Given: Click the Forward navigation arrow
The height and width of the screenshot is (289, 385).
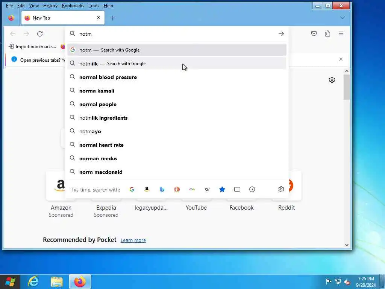Looking at the screenshot, I should click(26, 33).
